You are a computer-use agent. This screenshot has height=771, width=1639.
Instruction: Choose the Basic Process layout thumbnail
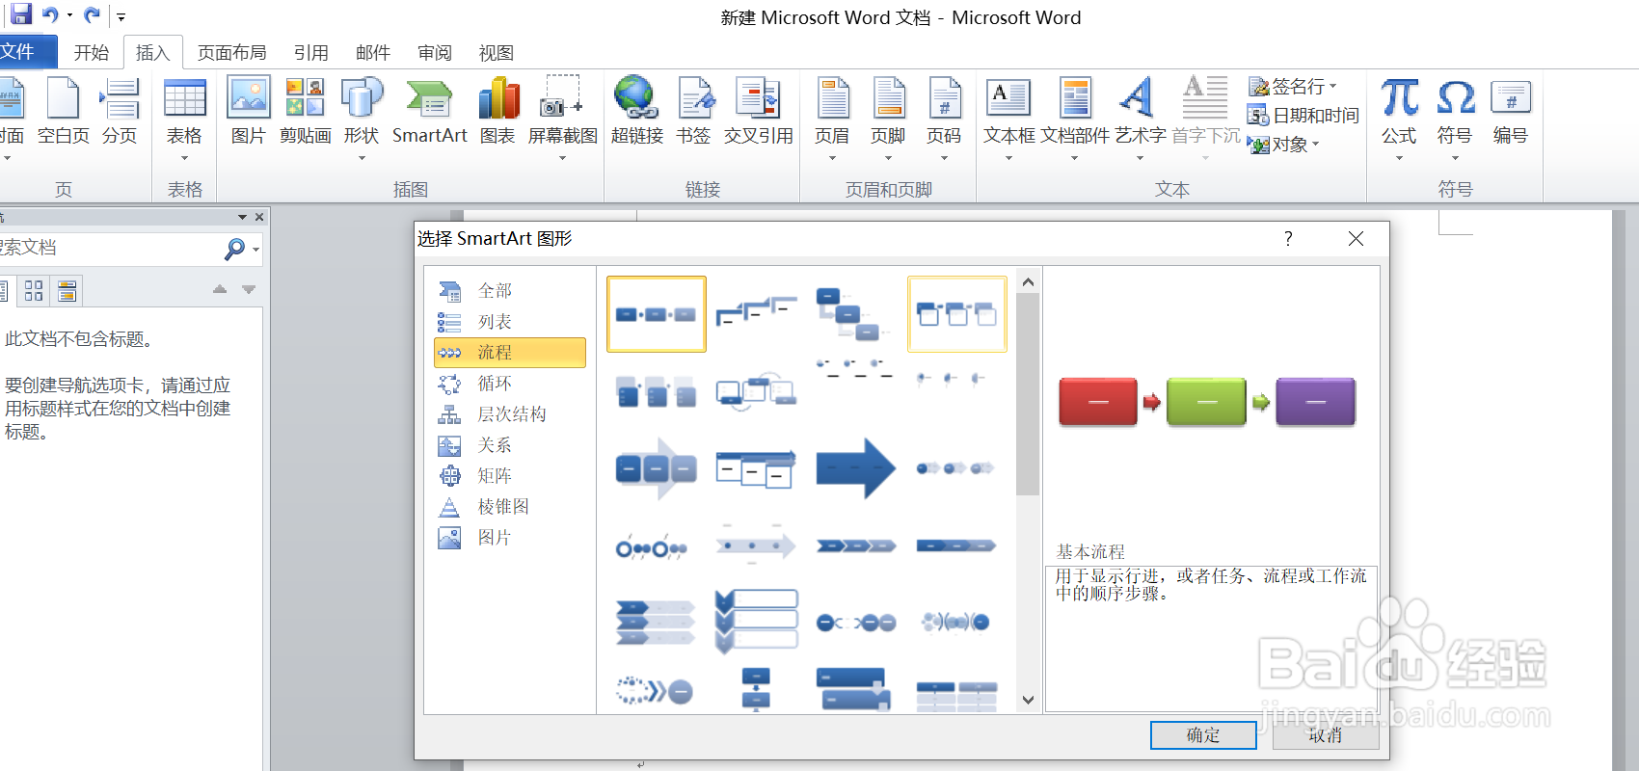click(x=657, y=314)
